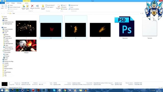The image size is (163, 92).
Task: Open Freebox Server in the sidebar
Action: (x=8, y=38)
